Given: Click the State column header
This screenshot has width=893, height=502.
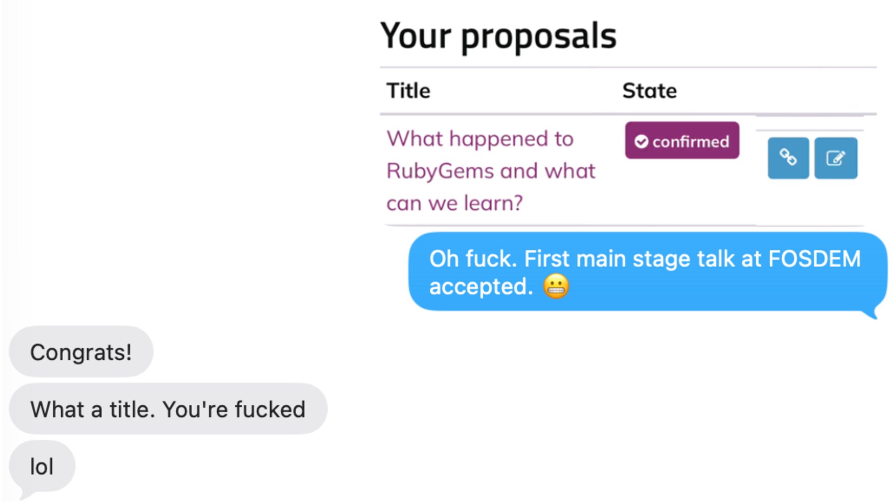Looking at the screenshot, I should tap(649, 91).
